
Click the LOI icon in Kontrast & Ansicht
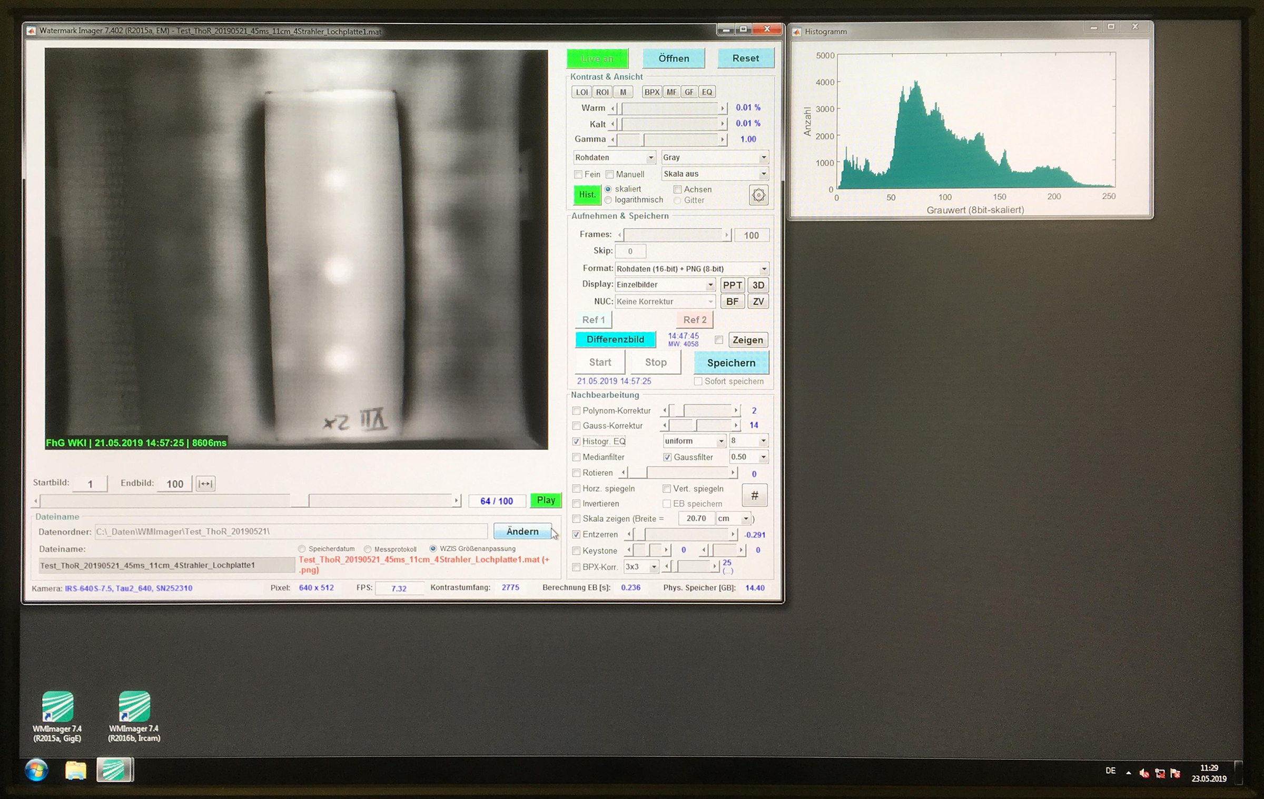point(579,92)
